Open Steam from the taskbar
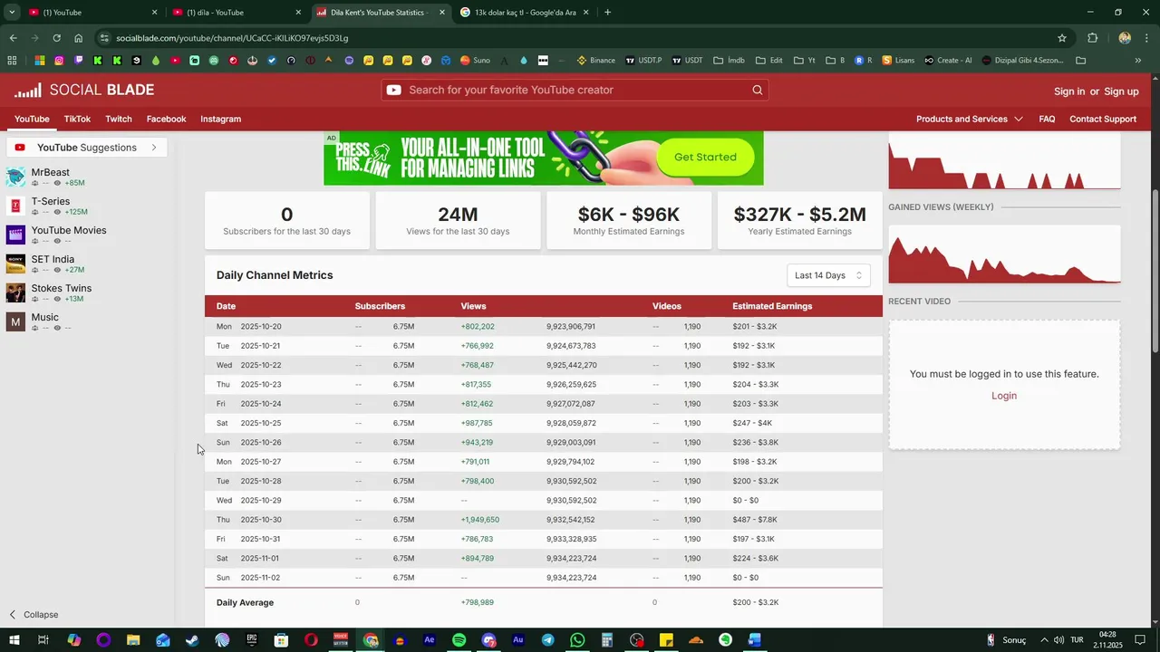This screenshot has height=652, width=1160. click(192, 640)
